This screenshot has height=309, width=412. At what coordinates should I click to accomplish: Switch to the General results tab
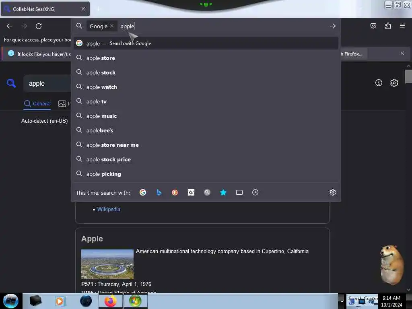tap(37, 103)
